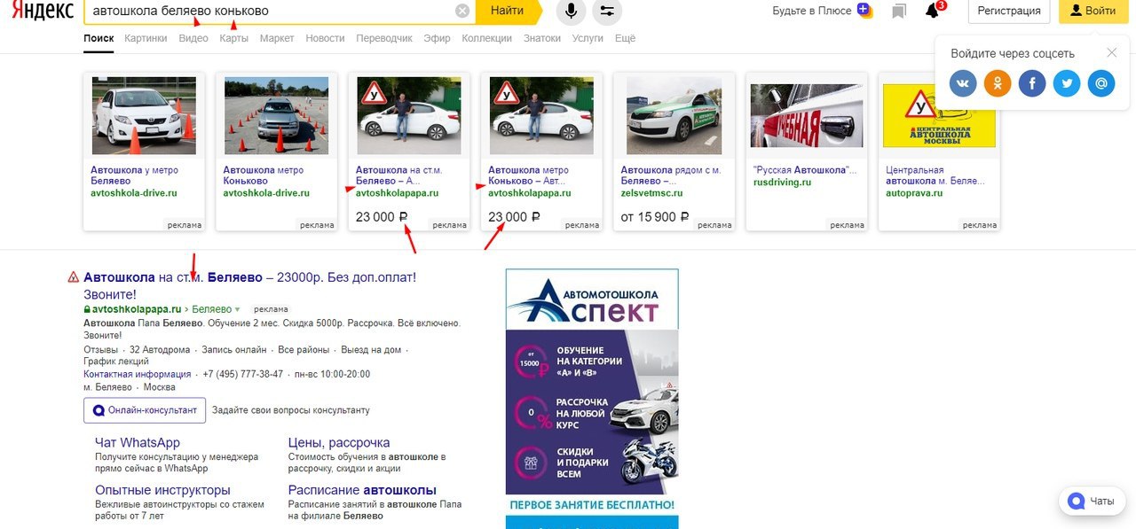This screenshot has height=529, width=1136.
Task: Click the Найти search button
Action: 507,11
